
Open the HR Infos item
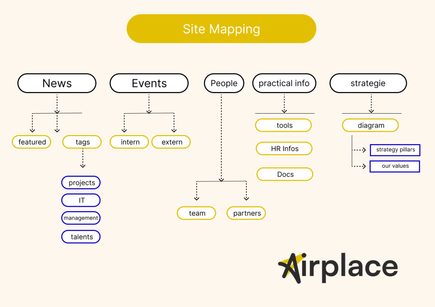(284, 149)
